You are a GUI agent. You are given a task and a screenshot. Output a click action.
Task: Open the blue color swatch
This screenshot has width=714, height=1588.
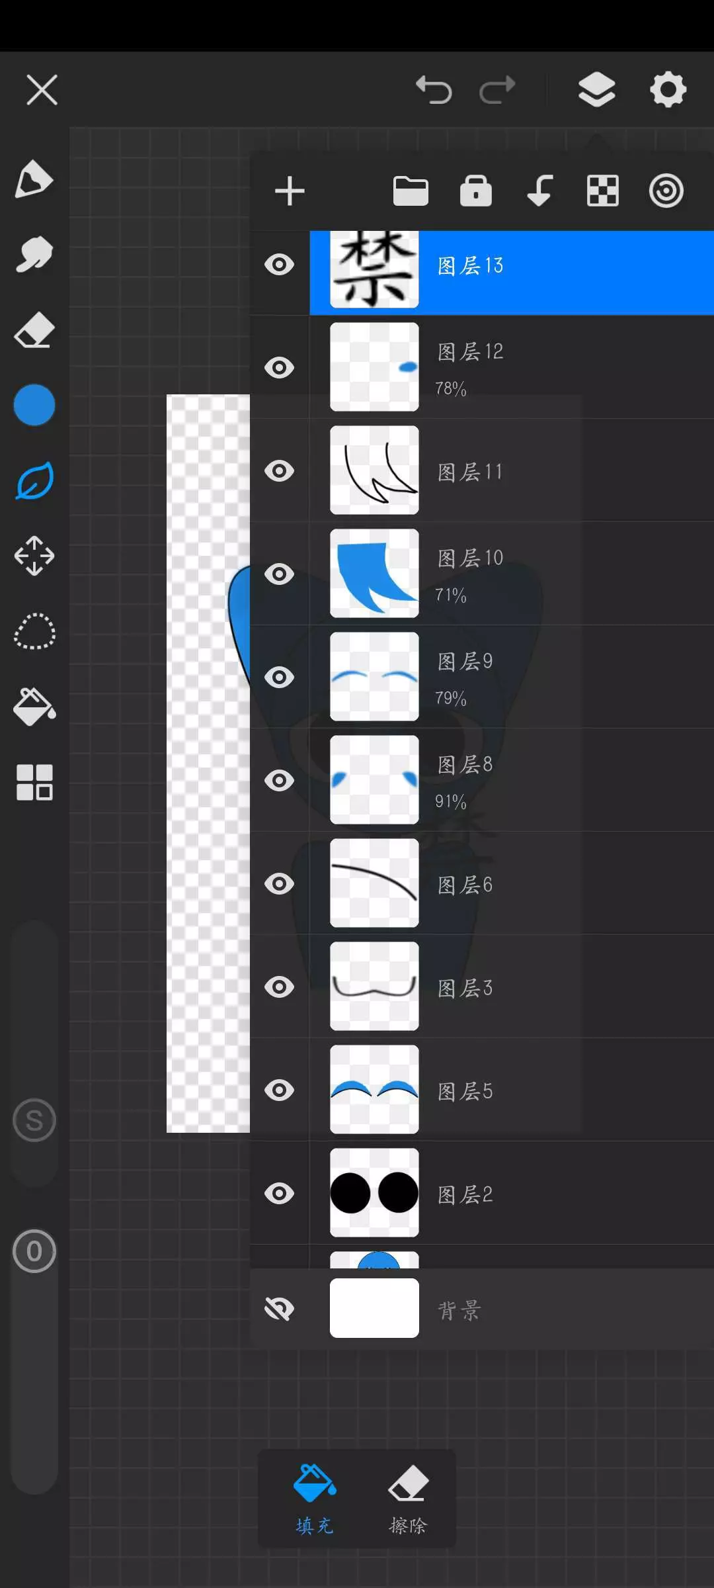tap(34, 405)
